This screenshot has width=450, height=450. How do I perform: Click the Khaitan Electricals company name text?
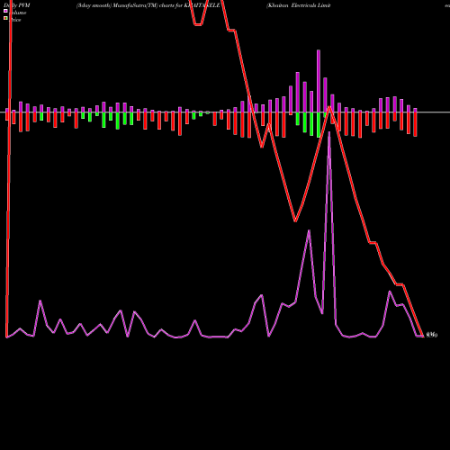[x=299, y=5]
